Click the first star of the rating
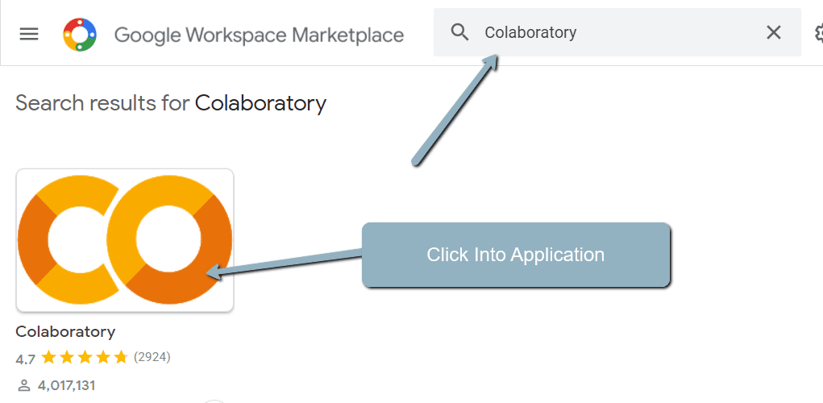Screen dimensions: 823x403 tap(48, 357)
